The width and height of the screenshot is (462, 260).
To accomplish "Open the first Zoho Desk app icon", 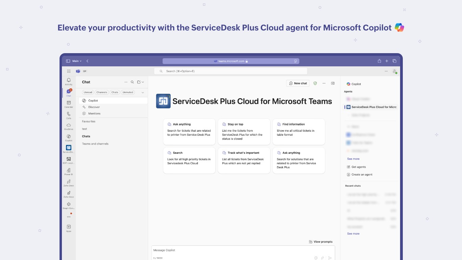I will [x=69, y=183].
